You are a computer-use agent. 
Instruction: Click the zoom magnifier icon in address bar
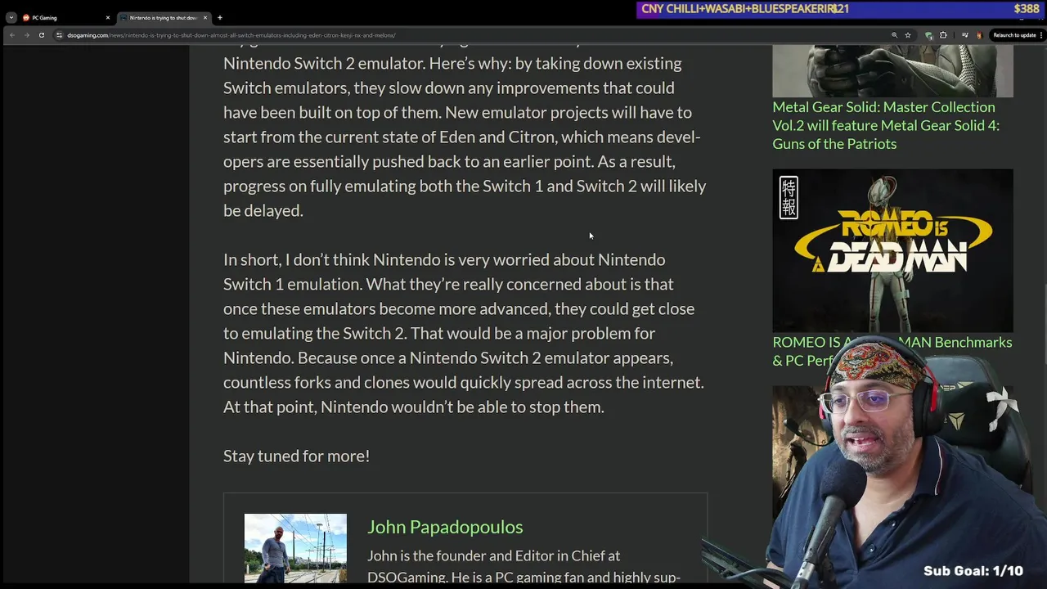[894, 35]
